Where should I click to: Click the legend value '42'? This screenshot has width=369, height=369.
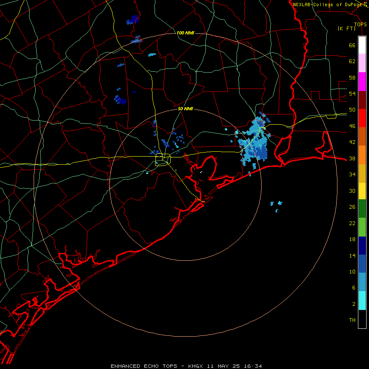[352, 142]
